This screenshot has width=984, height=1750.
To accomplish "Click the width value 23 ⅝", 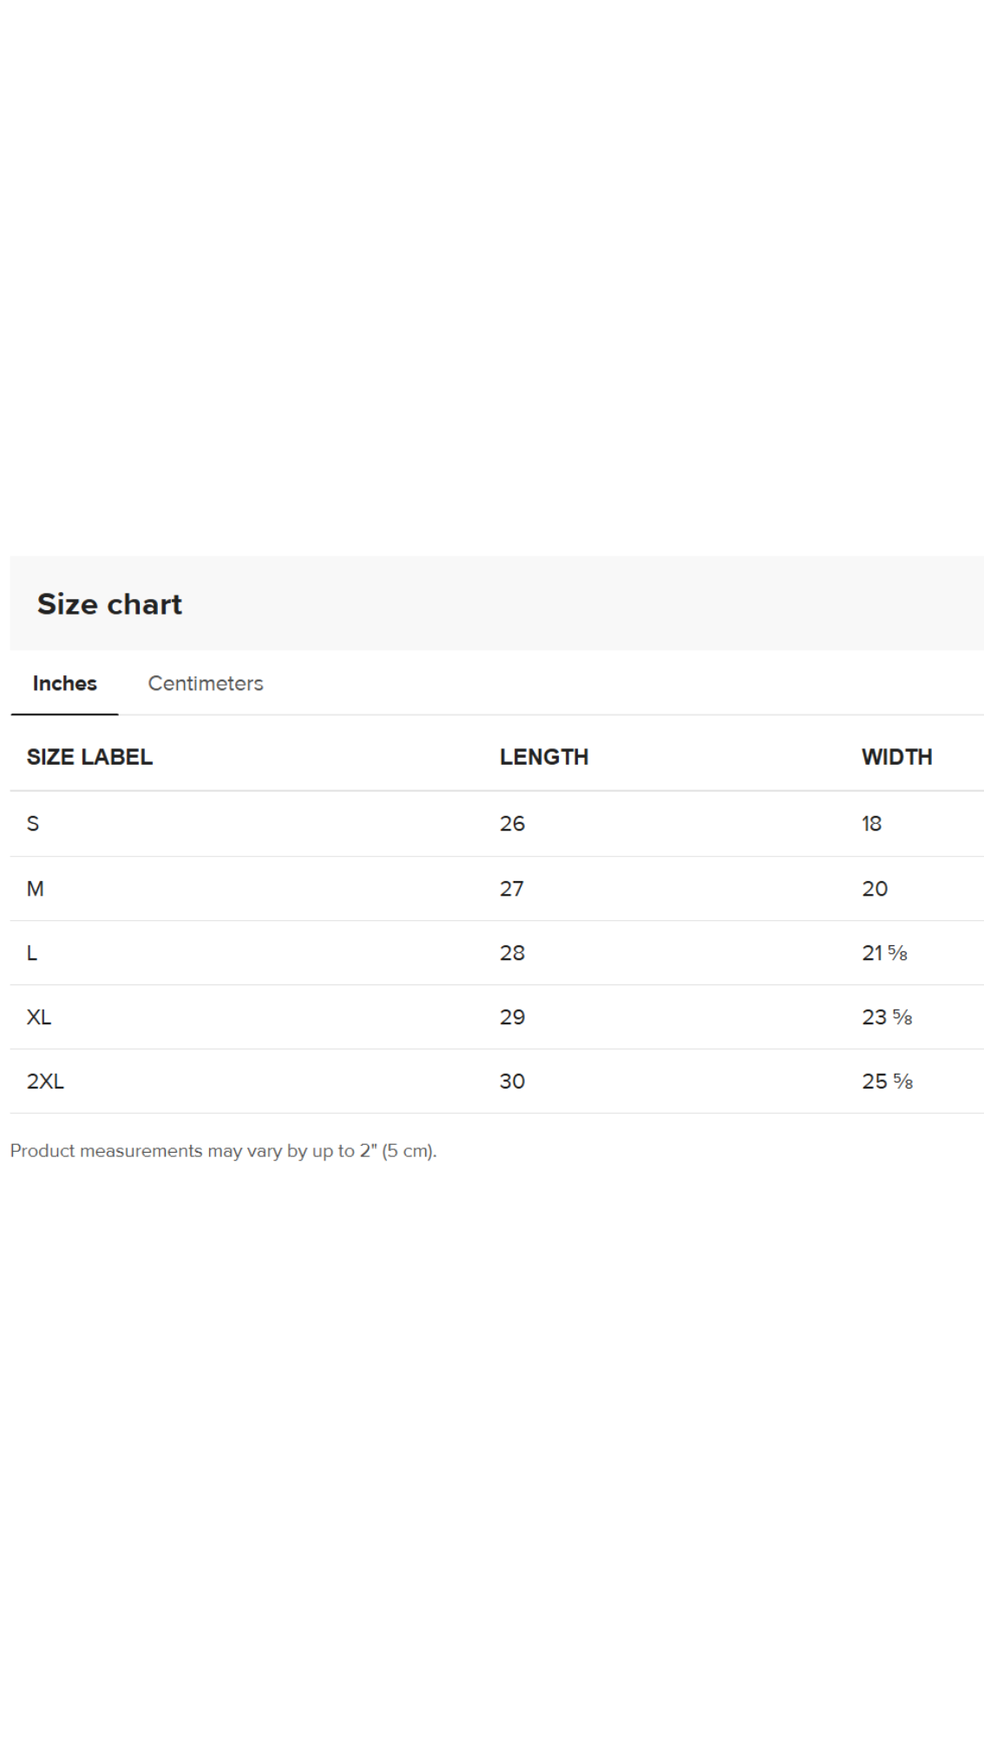I will pos(887,1017).
